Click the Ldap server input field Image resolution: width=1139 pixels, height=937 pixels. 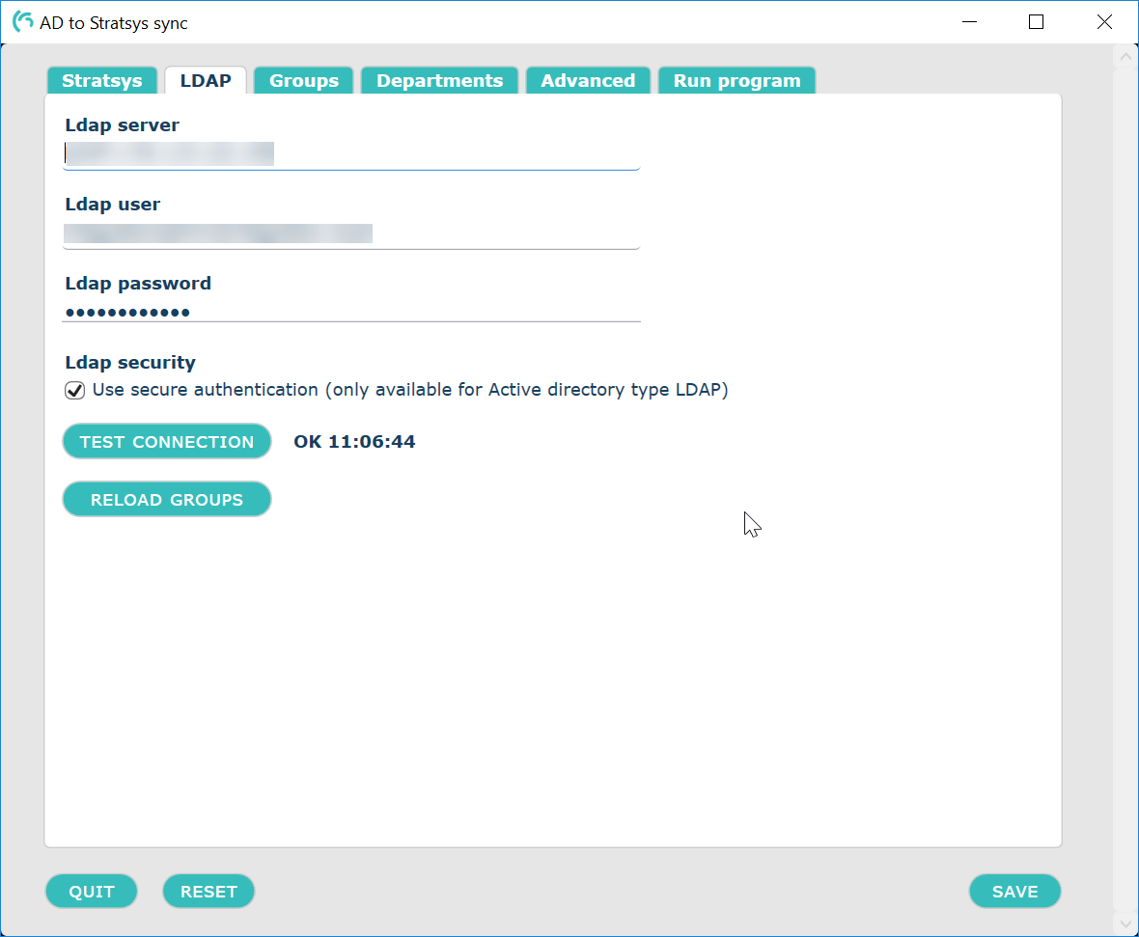pos(351,154)
